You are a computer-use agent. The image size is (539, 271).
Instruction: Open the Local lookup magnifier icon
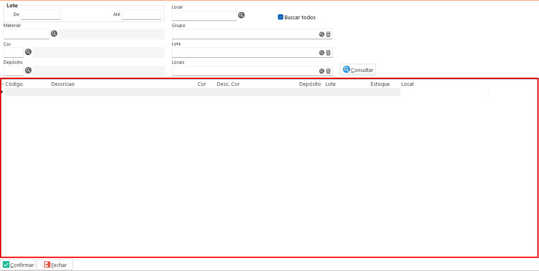click(x=241, y=15)
